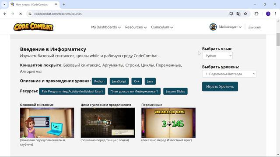Play the Основной синтаксис video
Image resolution: width=280 pixels, height=157 pixels.
pyautogui.click(x=47, y=123)
